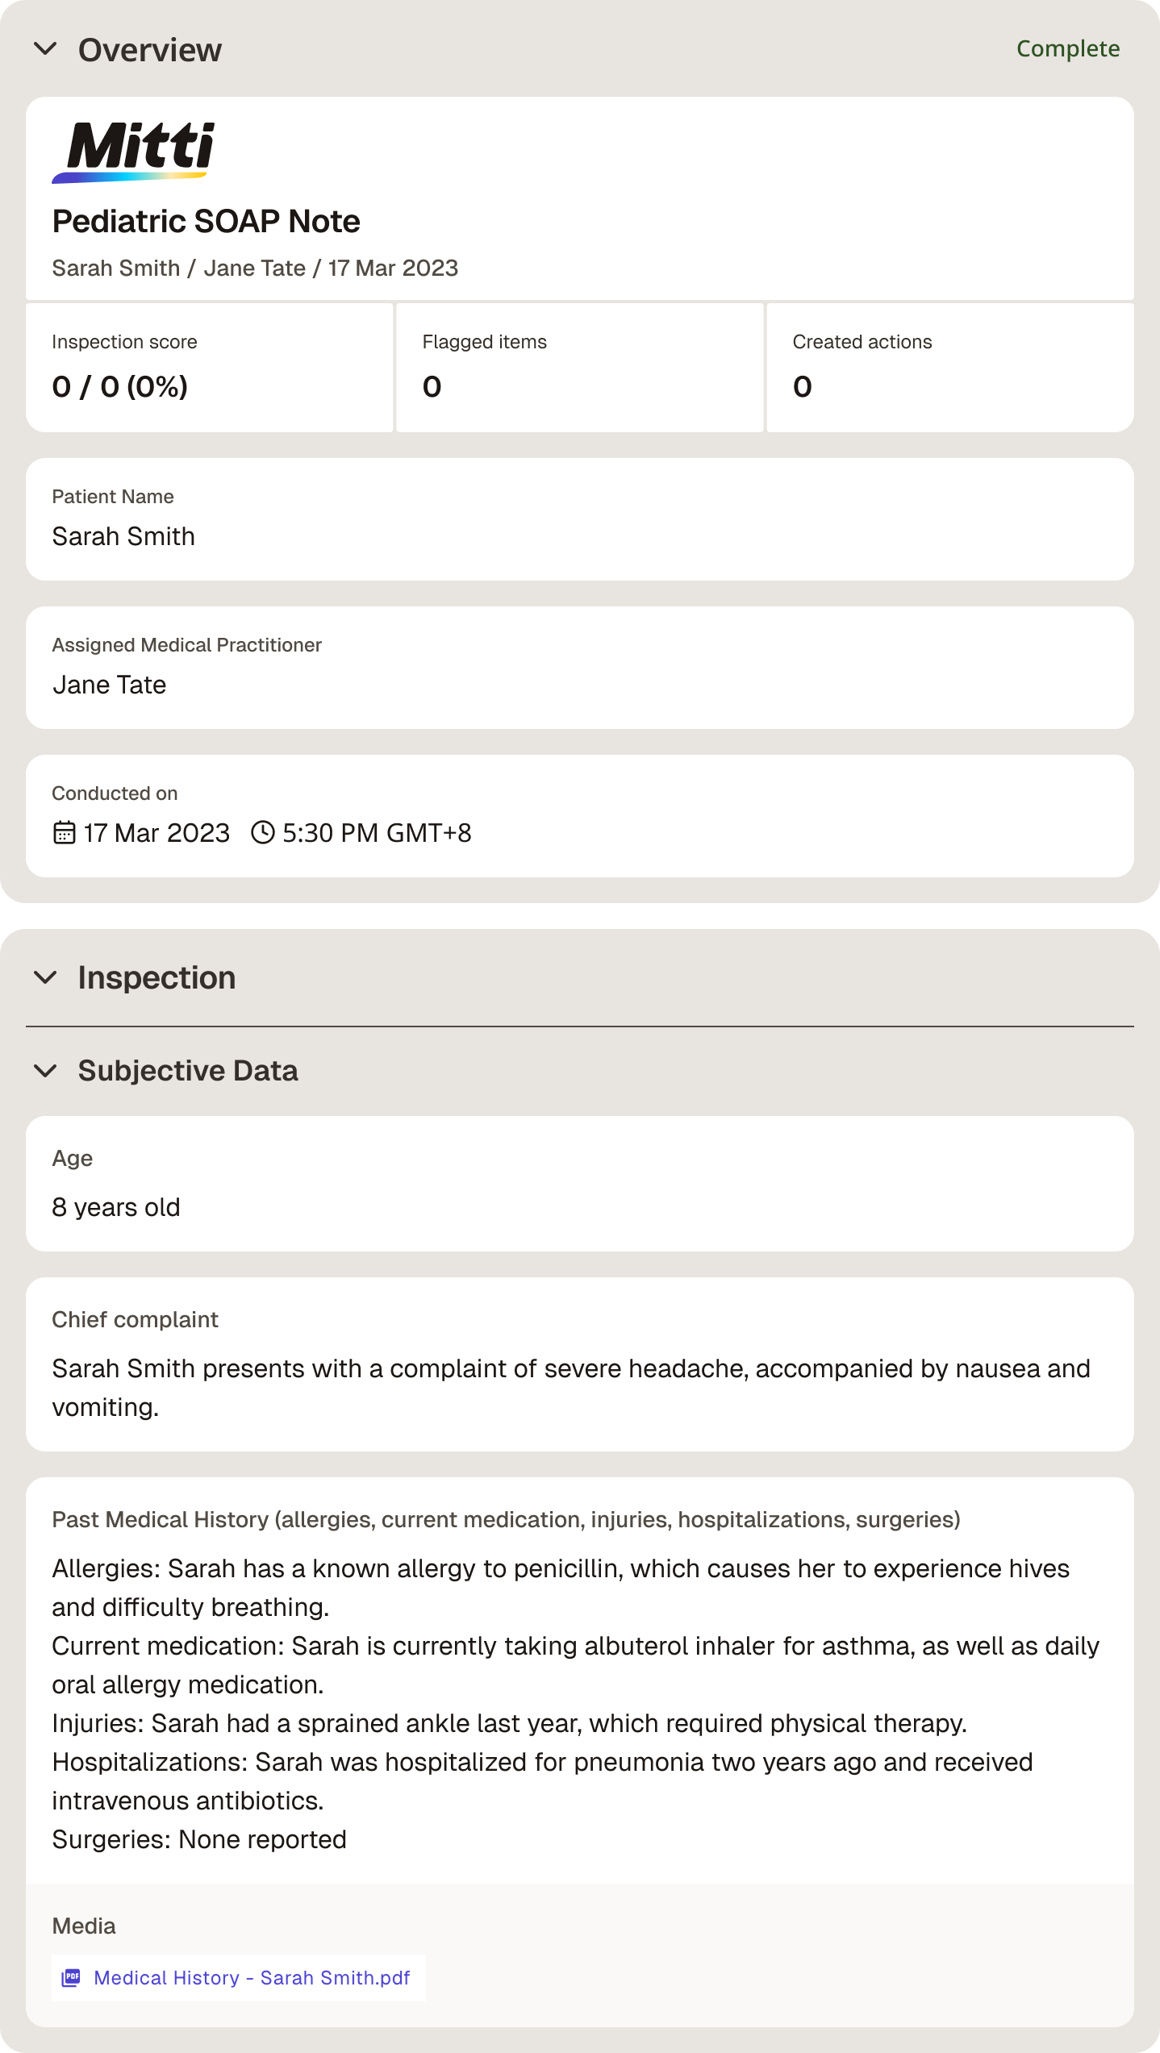Select the Inspection section heading
This screenshot has width=1160, height=2053.
click(x=157, y=977)
